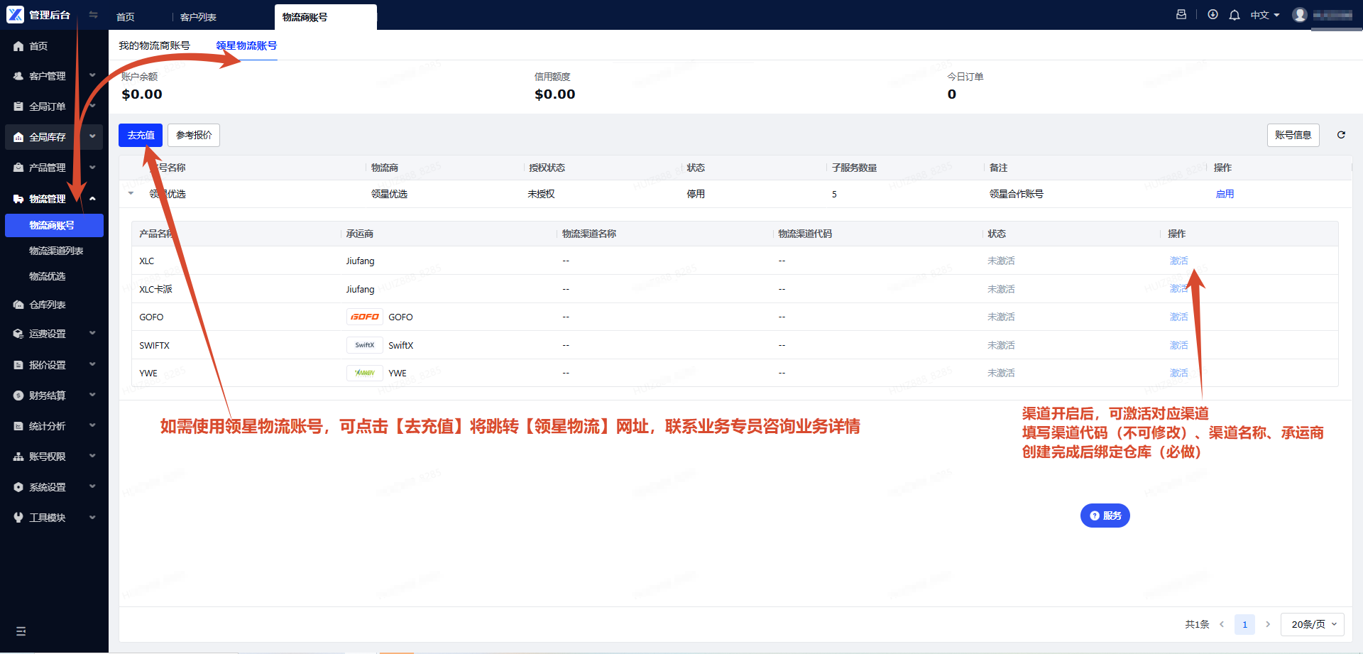Click the 全局订单 sidebar icon
Image resolution: width=1363 pixels, height=654 pixels.
pos(18,107)
